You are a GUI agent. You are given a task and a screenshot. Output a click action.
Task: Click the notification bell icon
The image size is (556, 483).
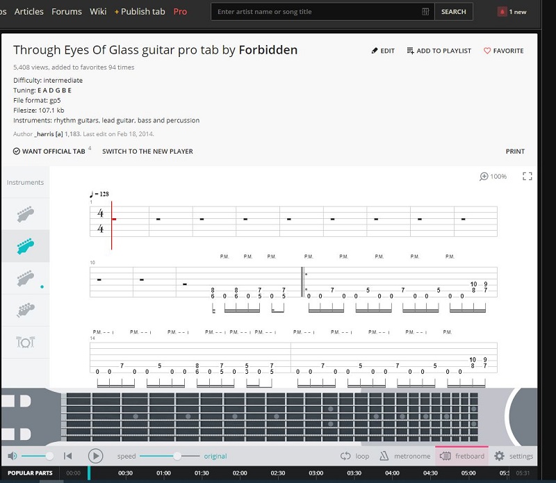(x=502, y=12)
